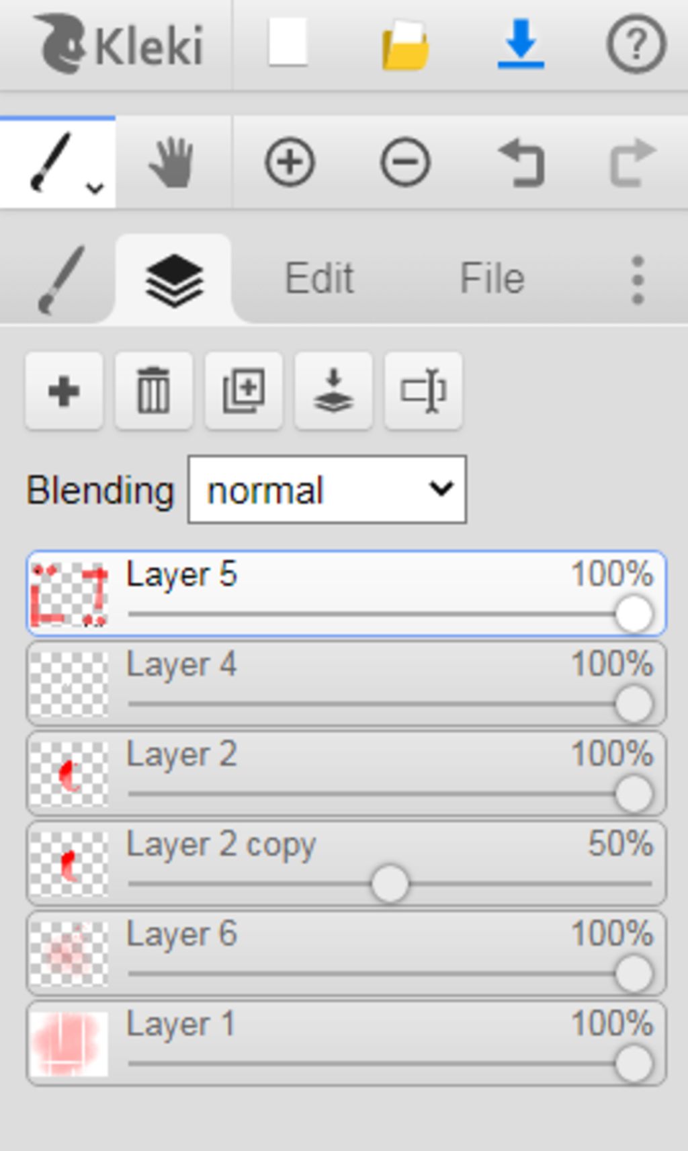Open the three-dot more menu
Screen dimensions: 688x1151
click(x=637, y=280)
